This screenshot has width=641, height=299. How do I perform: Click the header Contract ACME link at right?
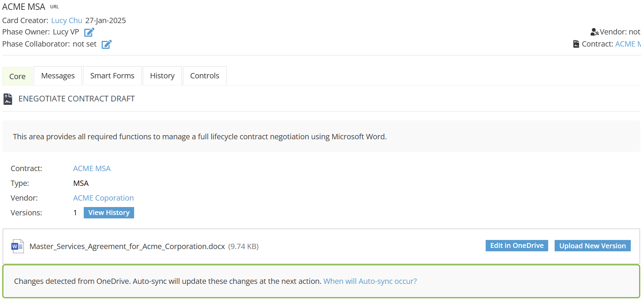(628, 44)
